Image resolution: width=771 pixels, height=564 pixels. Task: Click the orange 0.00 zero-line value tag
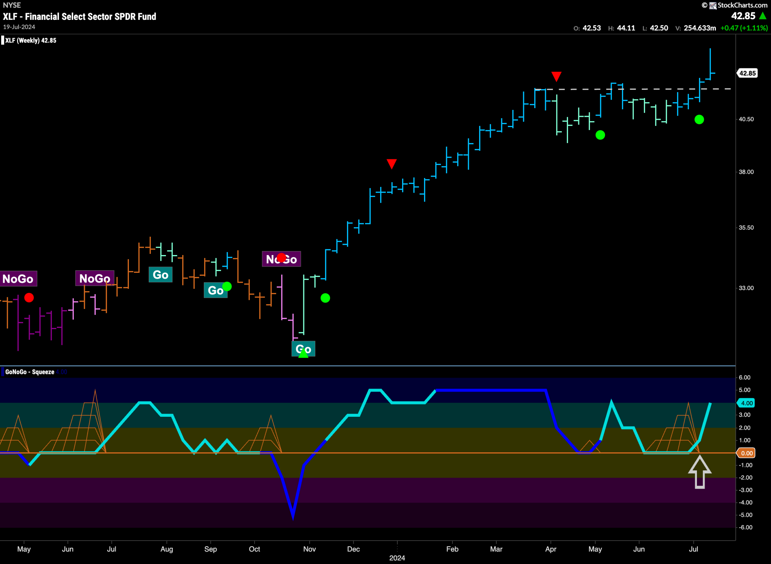[x=746, y=453]
